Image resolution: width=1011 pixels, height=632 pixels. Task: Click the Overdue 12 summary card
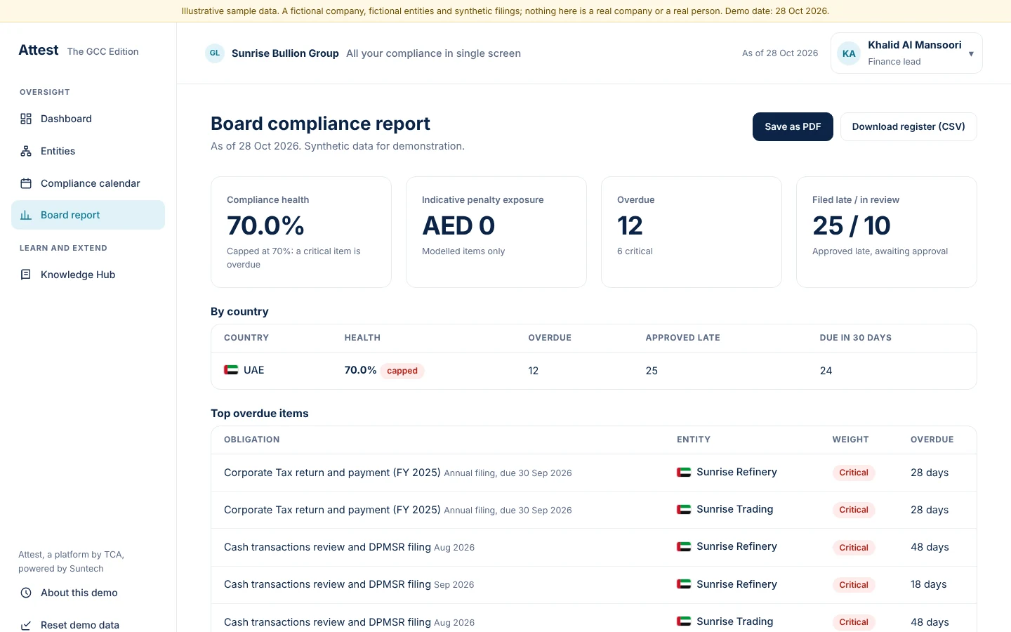692,232
